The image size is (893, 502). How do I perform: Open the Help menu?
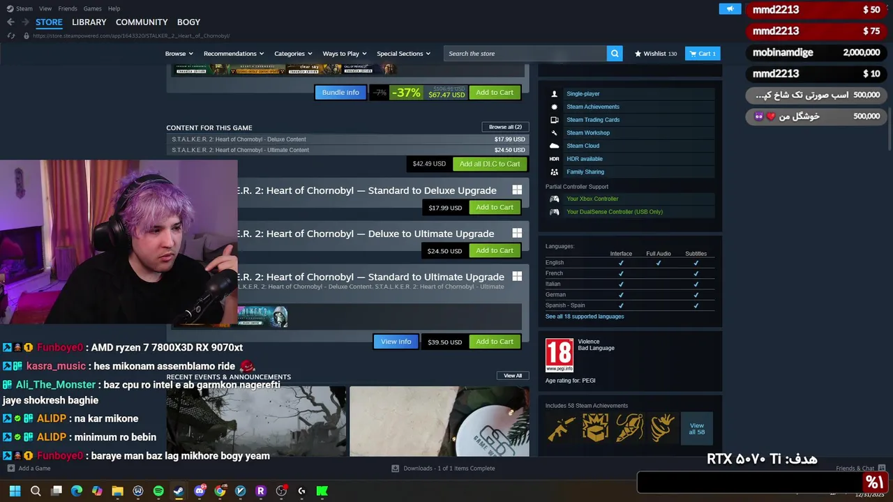click(114, 8)
